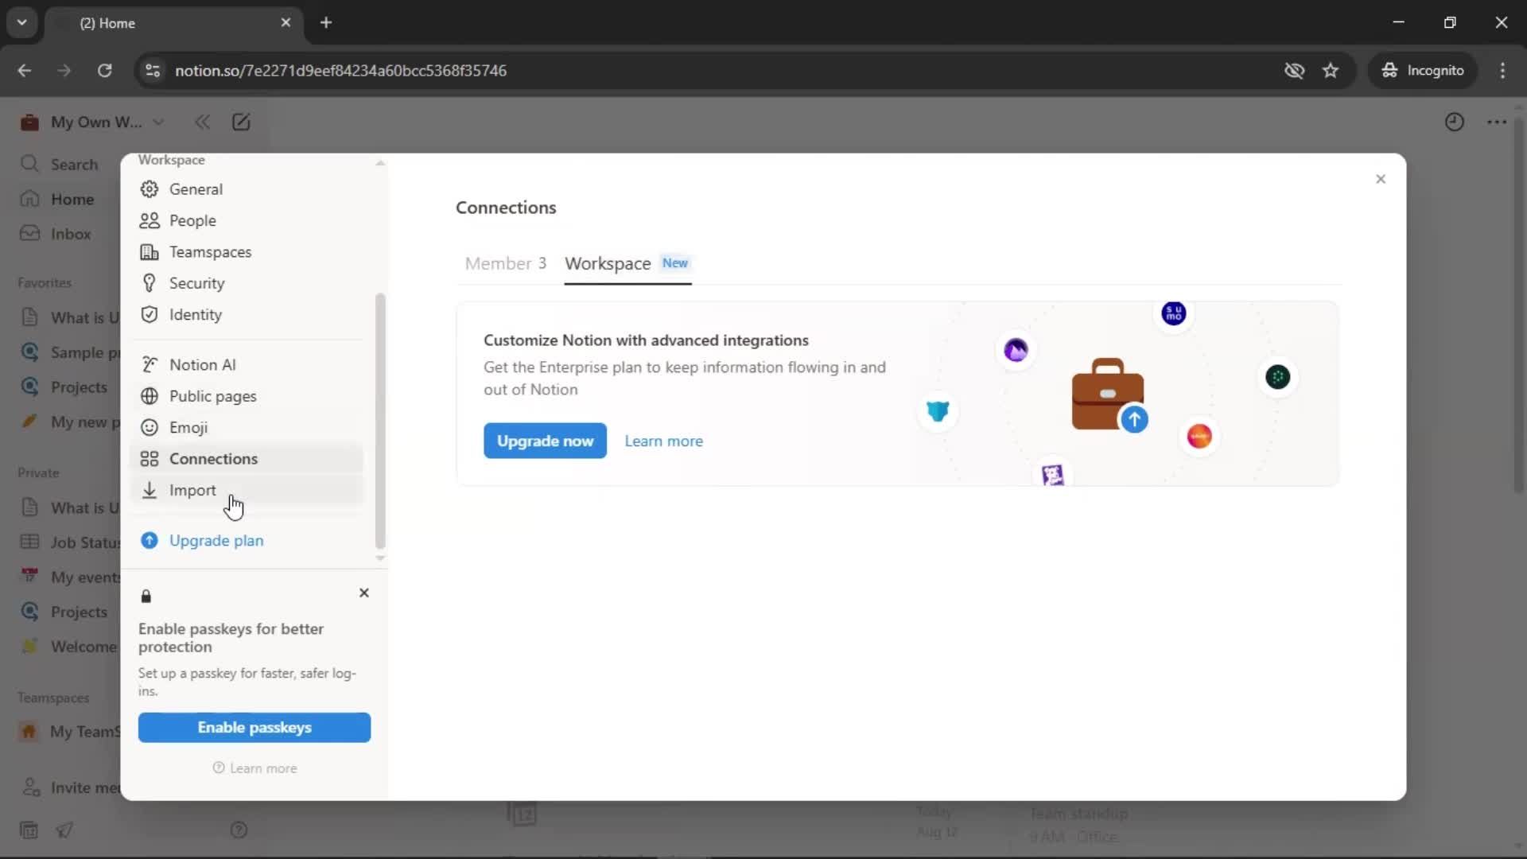Click the Import download arrow icon
The image size is (1527, 859).
click(x=149, y=491)
